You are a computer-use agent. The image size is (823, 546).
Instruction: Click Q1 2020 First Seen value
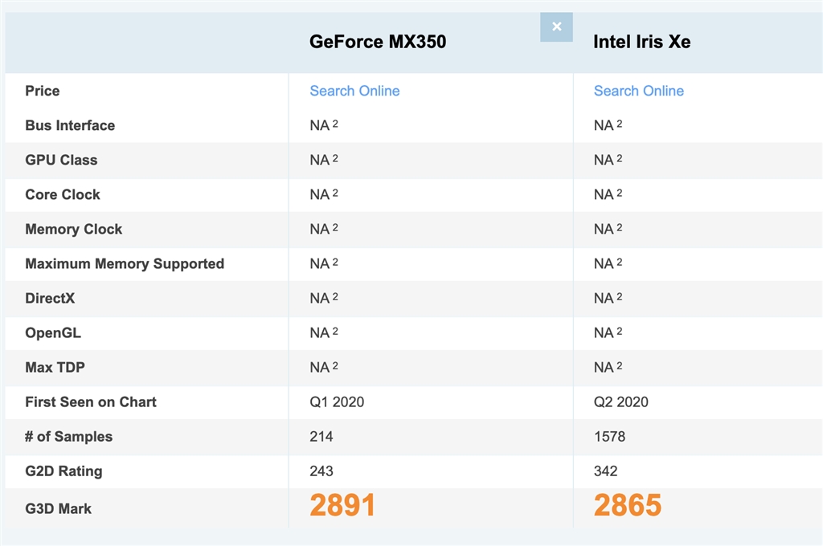coord(337,401)
